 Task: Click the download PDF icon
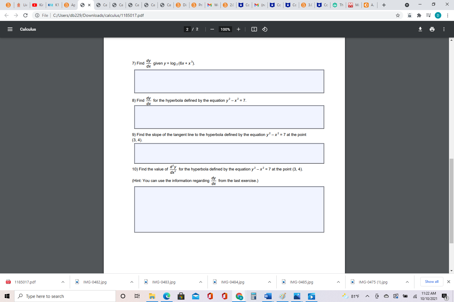pyautogui.click(x=420, y=29)
